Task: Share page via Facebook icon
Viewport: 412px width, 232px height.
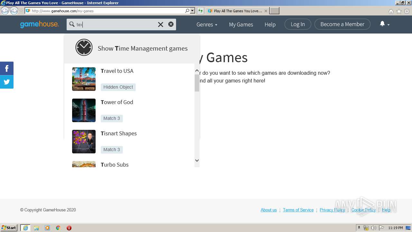Action: click(x=7, y=68)
